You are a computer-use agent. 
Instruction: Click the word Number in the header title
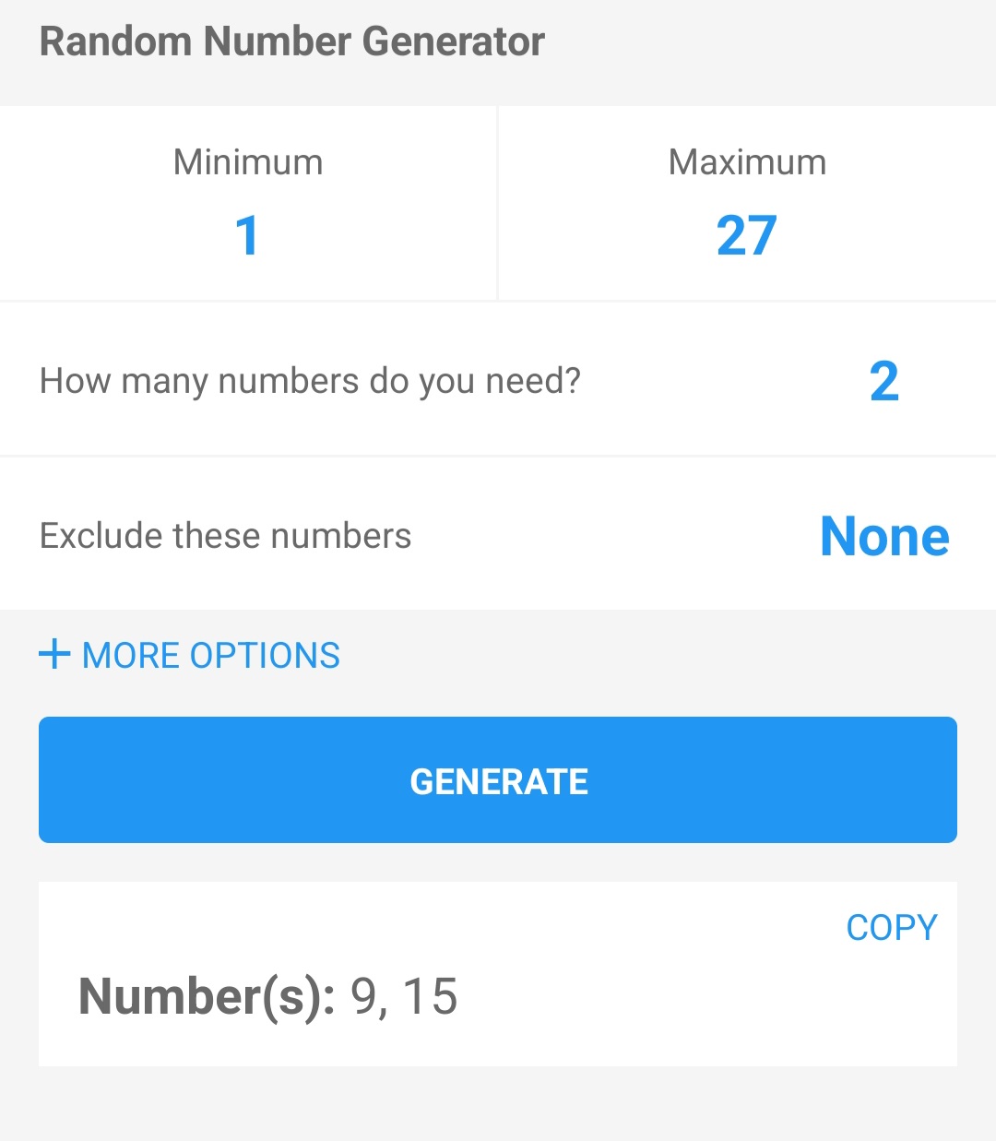(278, 42)
